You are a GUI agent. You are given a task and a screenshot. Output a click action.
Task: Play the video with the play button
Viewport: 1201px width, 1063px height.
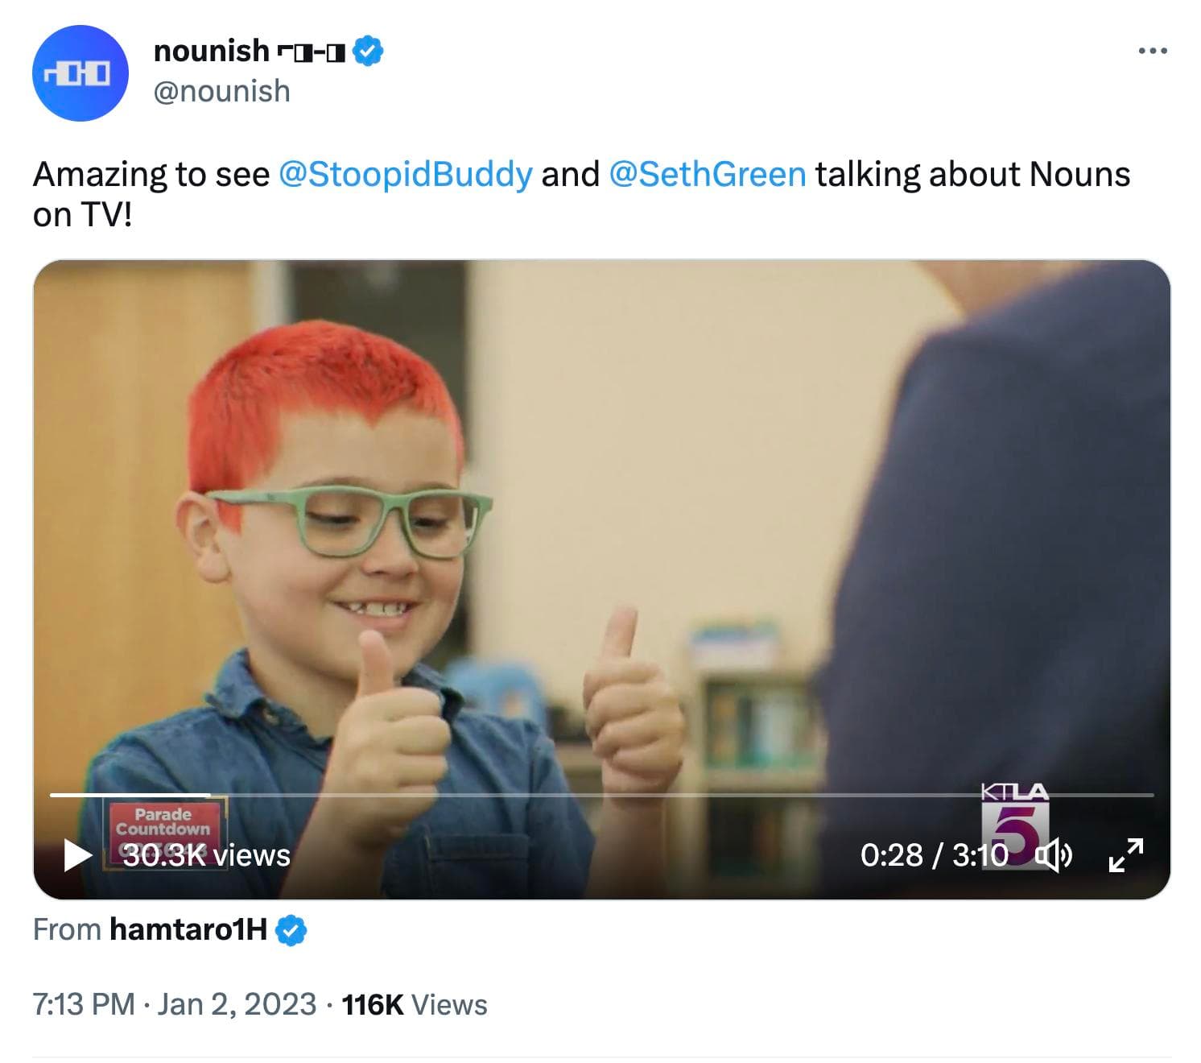tap(77, 854)
